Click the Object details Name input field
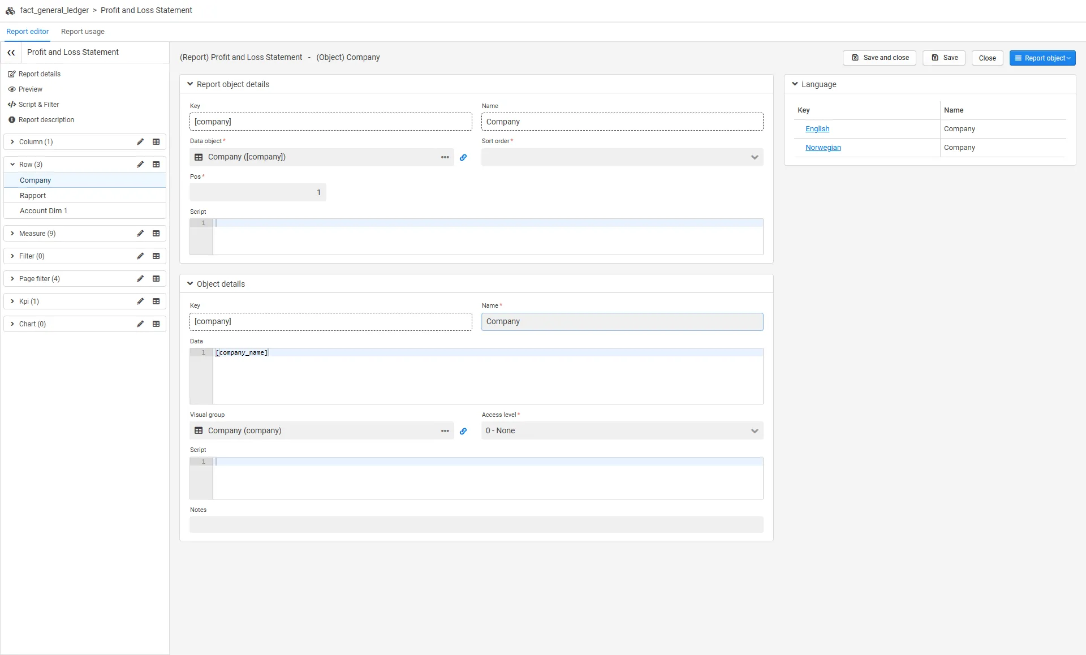 pos(622,322)
